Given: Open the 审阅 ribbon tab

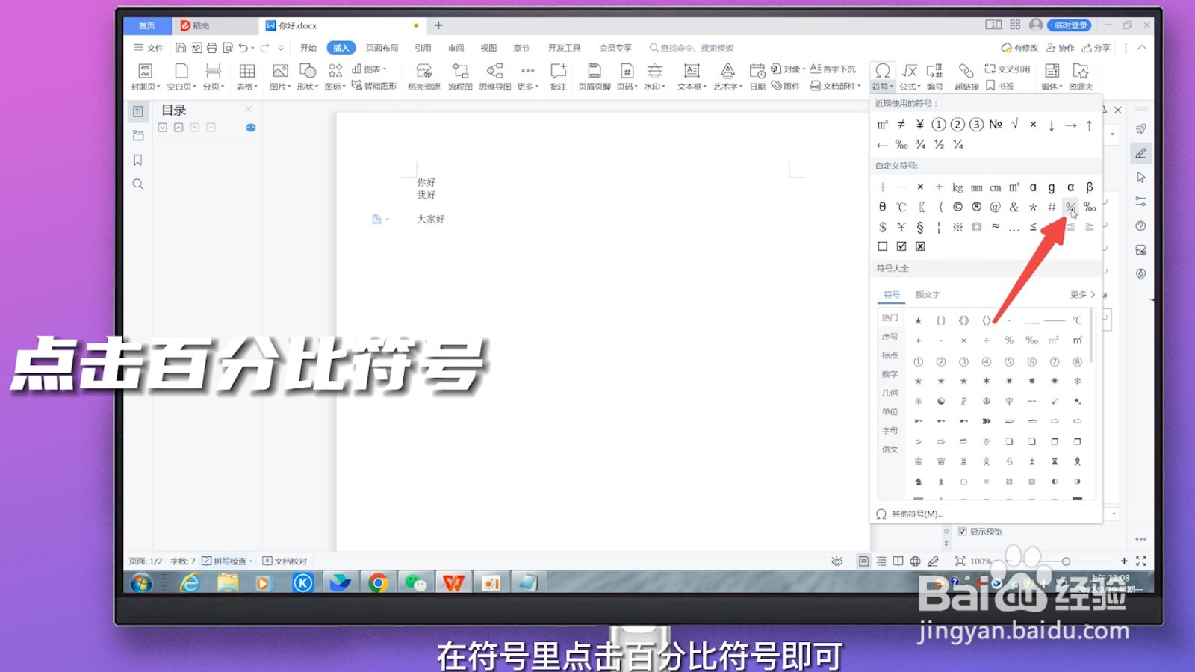Looking at the screenshot, I should click(456, 47).
